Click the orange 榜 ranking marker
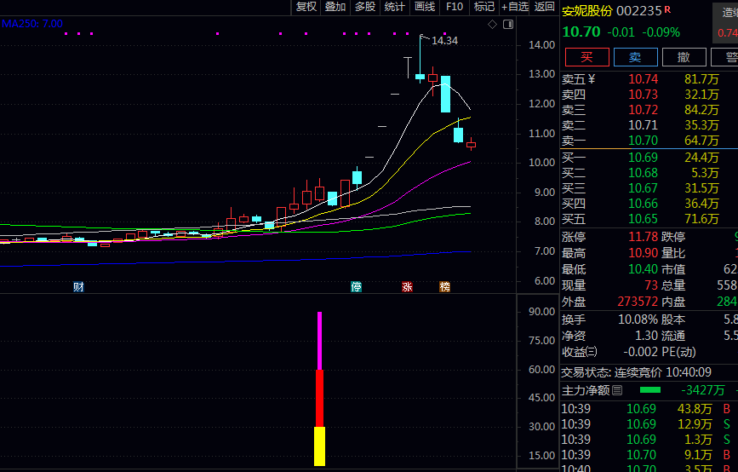 (444, 287)
